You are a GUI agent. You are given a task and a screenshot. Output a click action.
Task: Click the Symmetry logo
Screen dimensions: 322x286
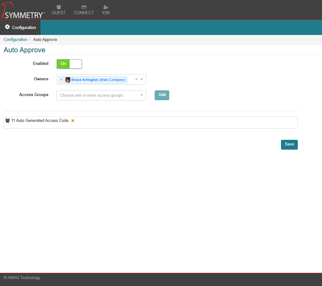click(x=23, y=10)
